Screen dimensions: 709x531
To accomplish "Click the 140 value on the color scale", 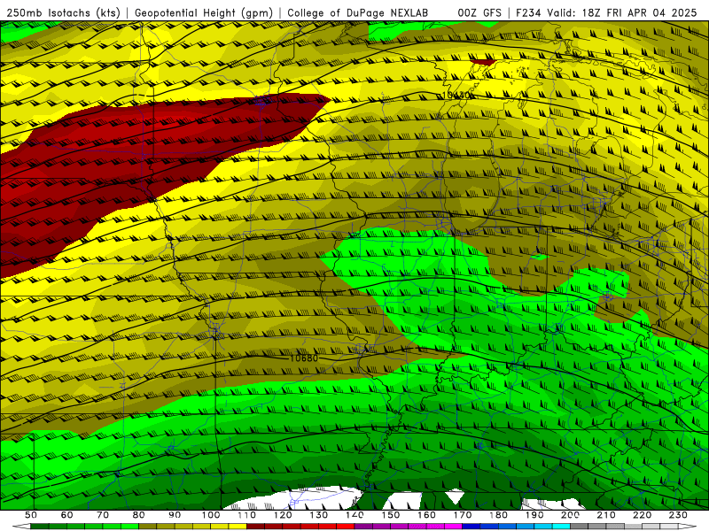I will point(354,515).
